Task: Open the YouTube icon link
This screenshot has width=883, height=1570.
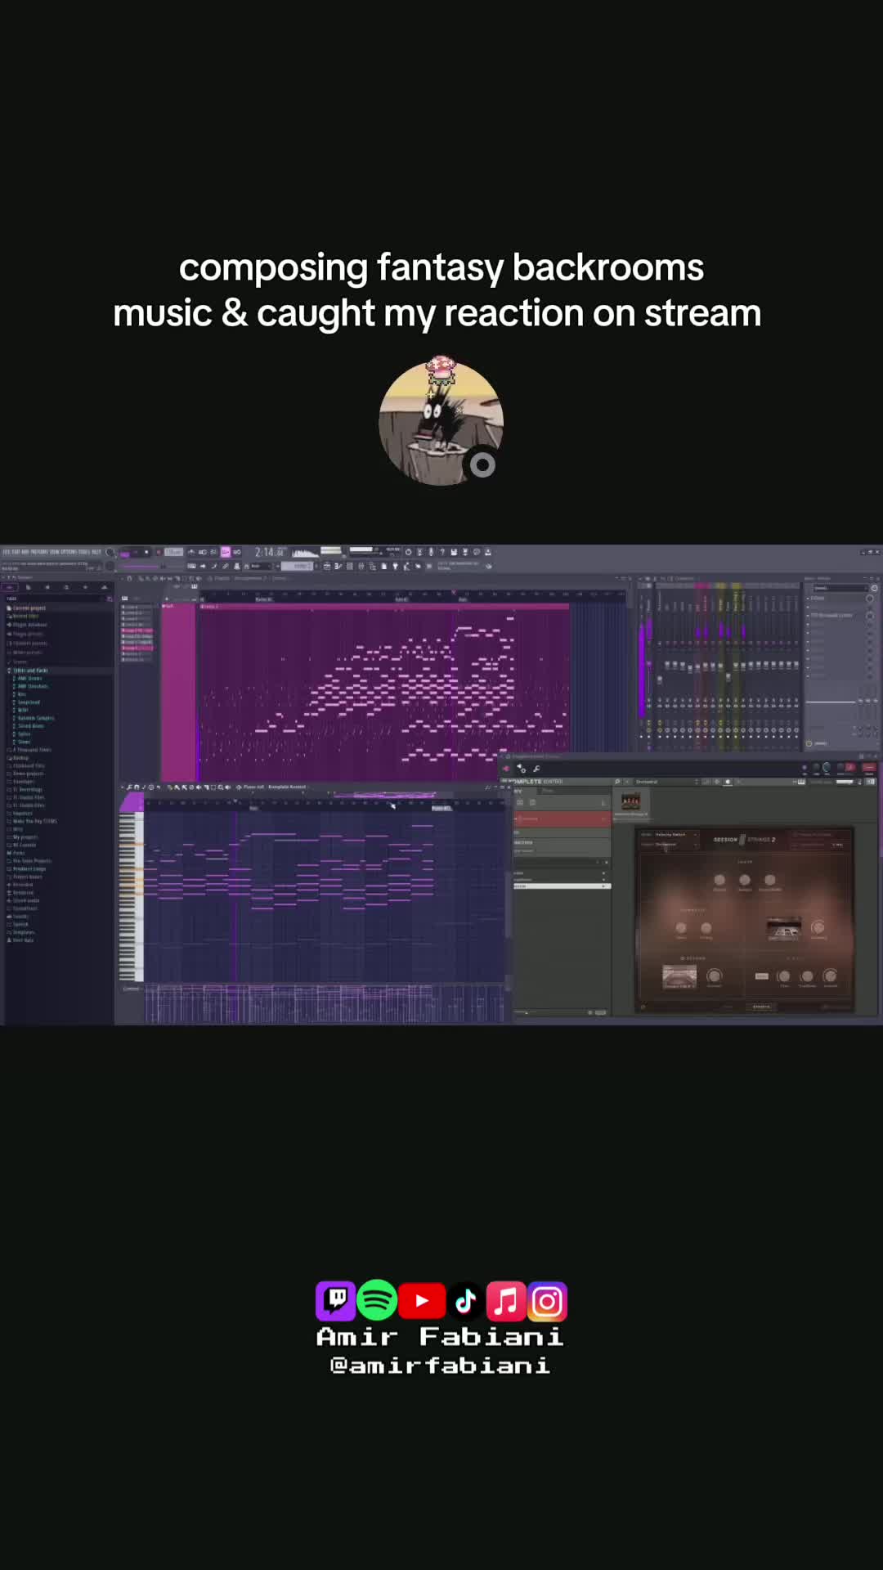Action: (422, 1300)
